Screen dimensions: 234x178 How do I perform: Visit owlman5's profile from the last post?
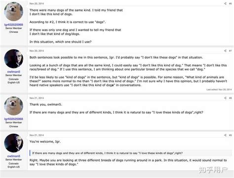pos(14,156)
